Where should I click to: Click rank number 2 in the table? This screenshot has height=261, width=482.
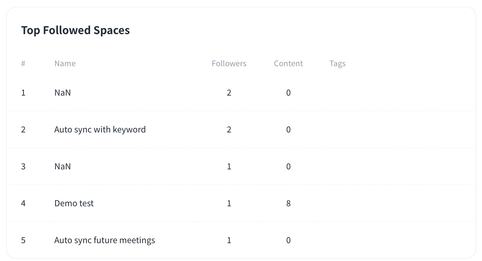click(23, 130)
